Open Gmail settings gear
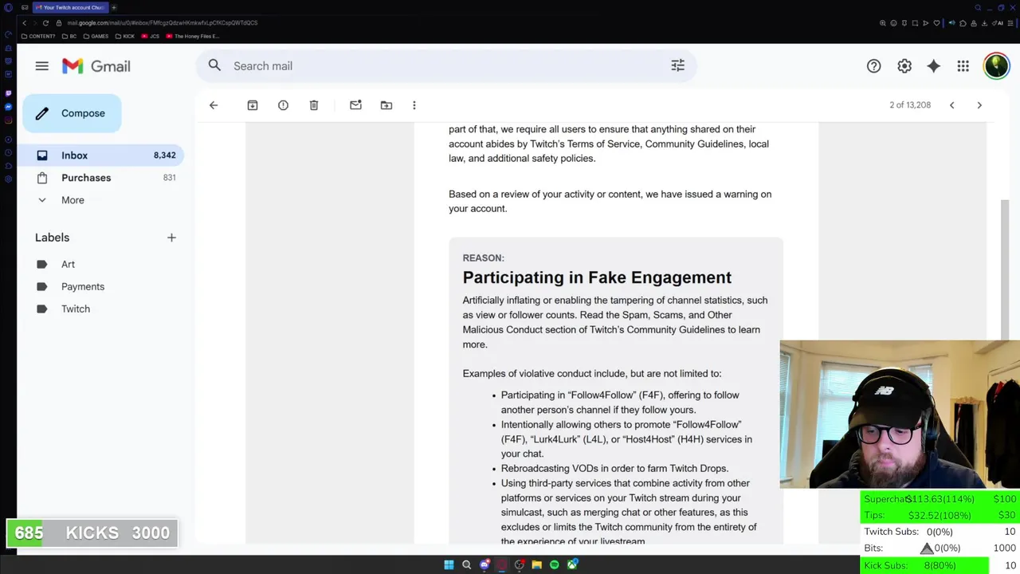 [x=904, y=66]
